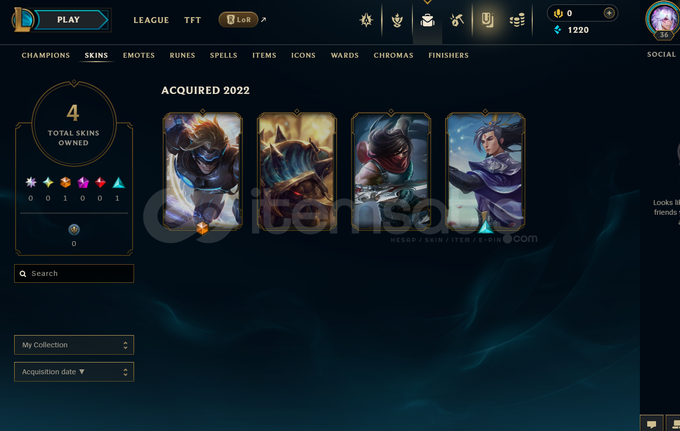This screenshot has width=680, height=431.
Task: Open the Store coins icon
Action: tap(517, 20)
